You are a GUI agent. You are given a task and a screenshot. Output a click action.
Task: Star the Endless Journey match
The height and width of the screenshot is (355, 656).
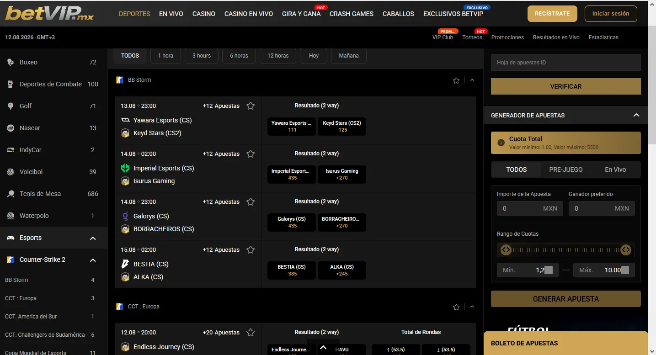pos(251,333)
